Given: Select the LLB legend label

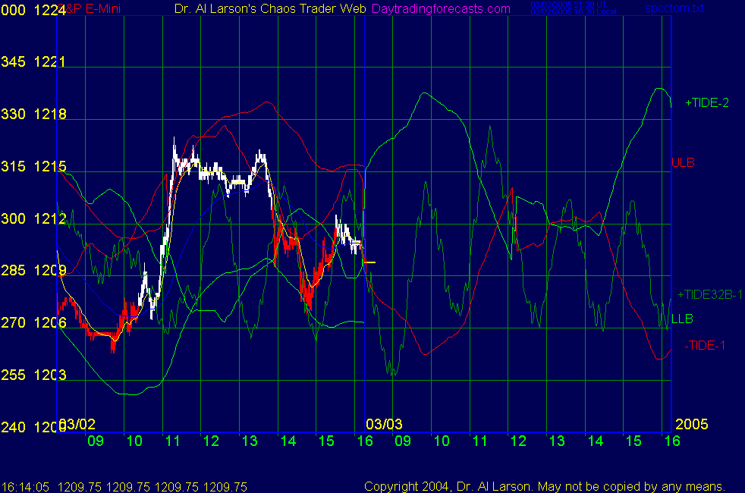Looking at the screenshot, I should click(x=682, y=319).
